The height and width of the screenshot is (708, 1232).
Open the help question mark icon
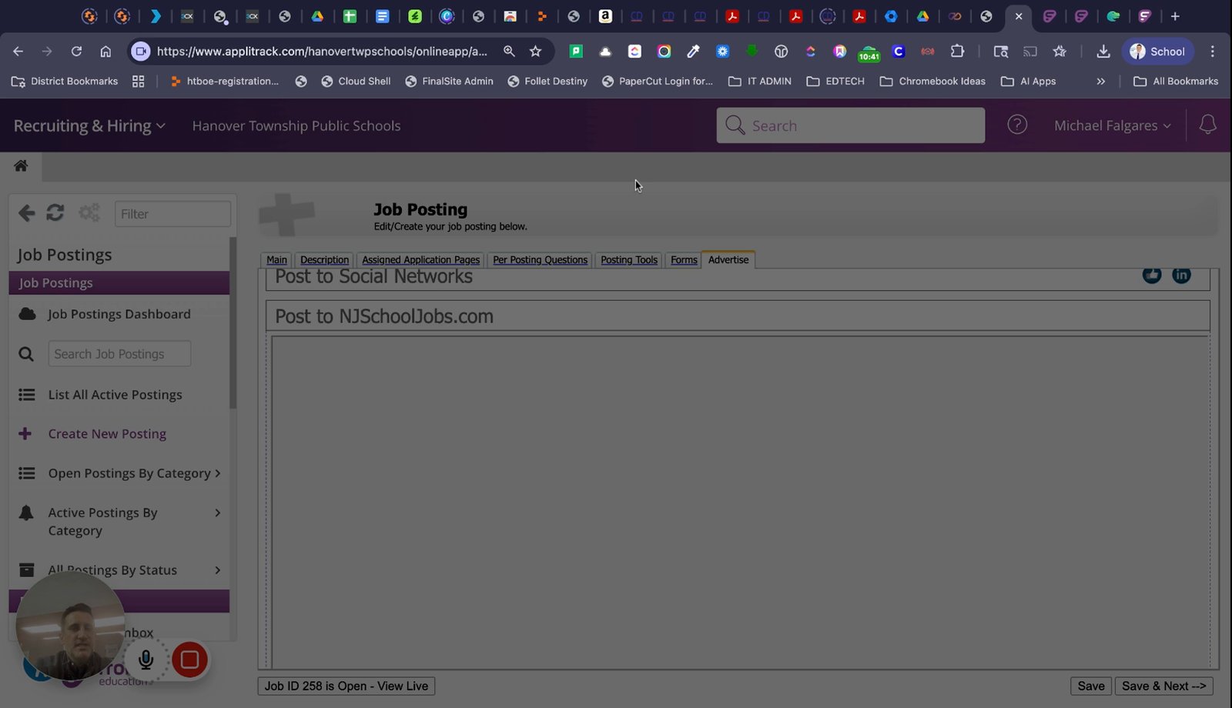[x=1017, y=125]
